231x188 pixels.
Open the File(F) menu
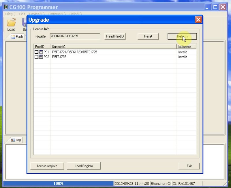[10, 14]
